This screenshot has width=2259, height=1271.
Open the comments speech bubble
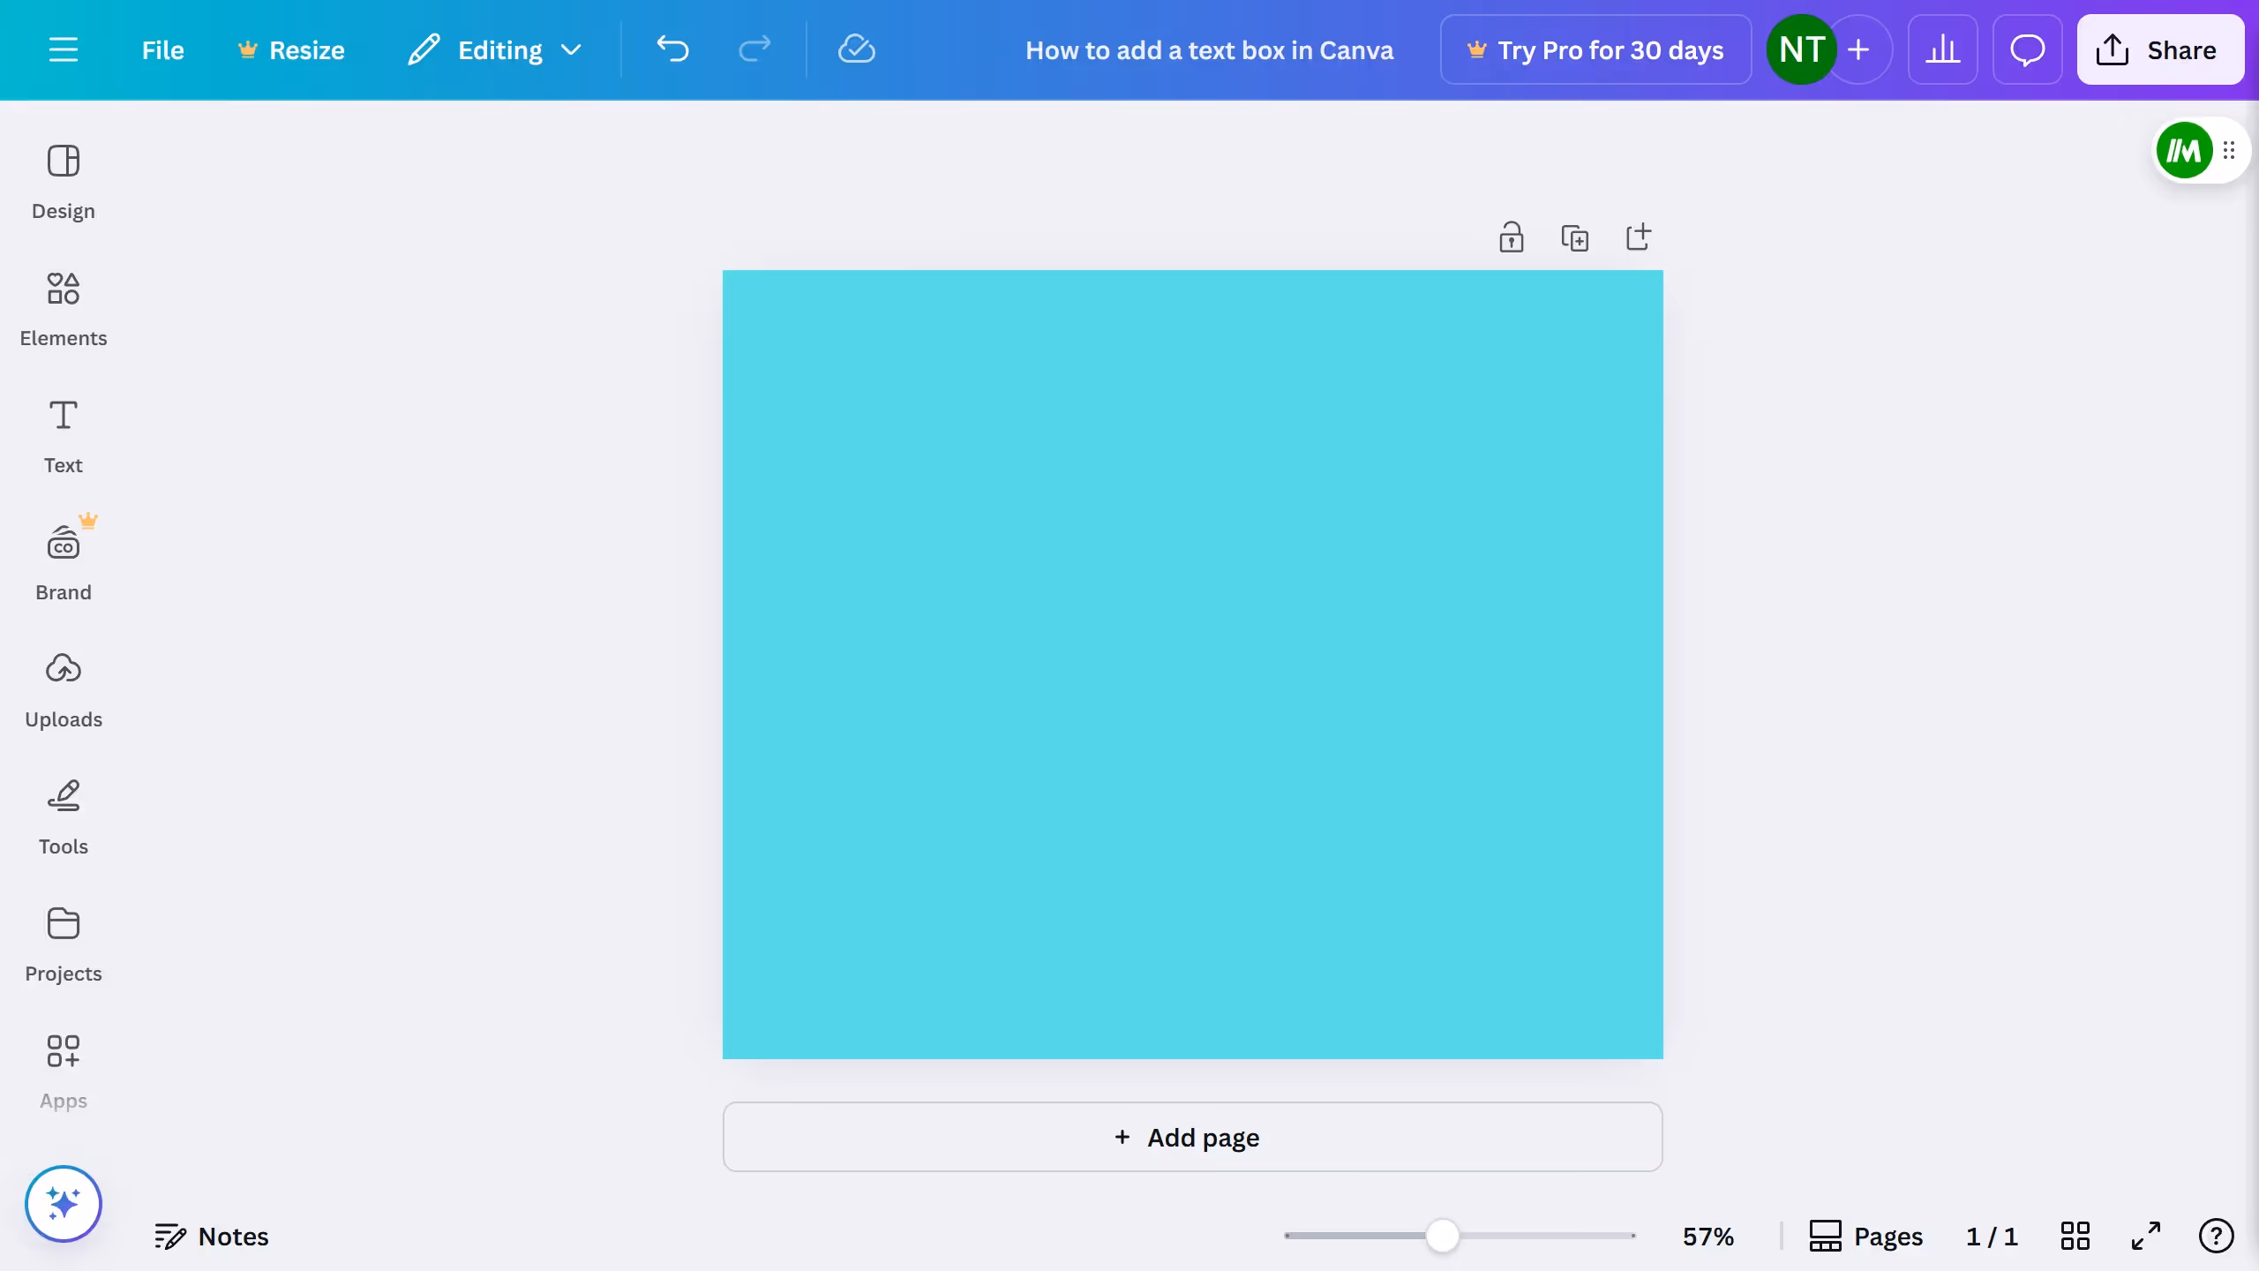point(2027,49)
